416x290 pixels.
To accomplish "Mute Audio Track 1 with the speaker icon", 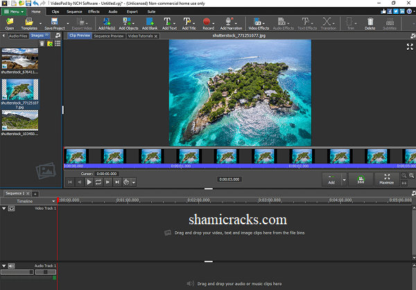I will [x=11, y=266].
